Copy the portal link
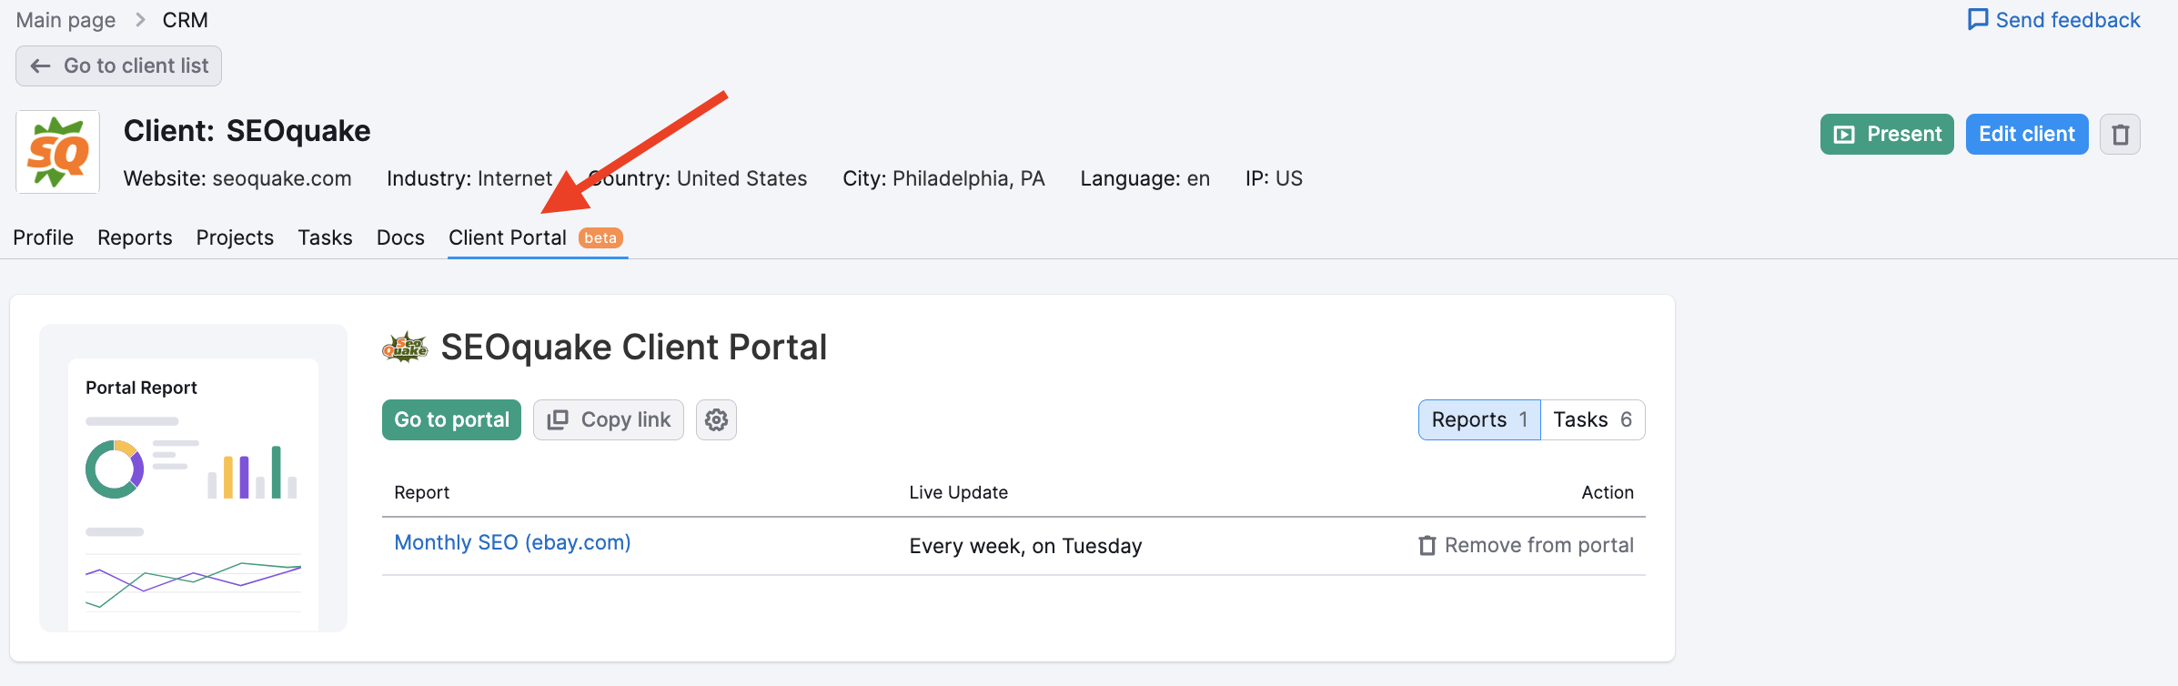This screenshot has width=2178, height=686. click(609, 419)
